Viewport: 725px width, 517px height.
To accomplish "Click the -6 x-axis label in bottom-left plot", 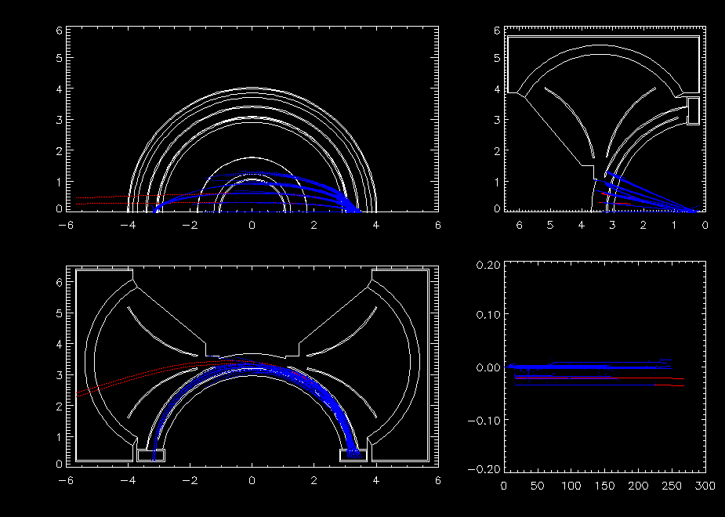I will pos(66,481).
